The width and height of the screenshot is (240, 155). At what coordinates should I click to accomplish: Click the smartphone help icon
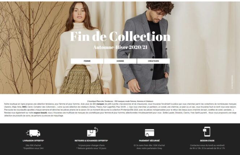207,132
